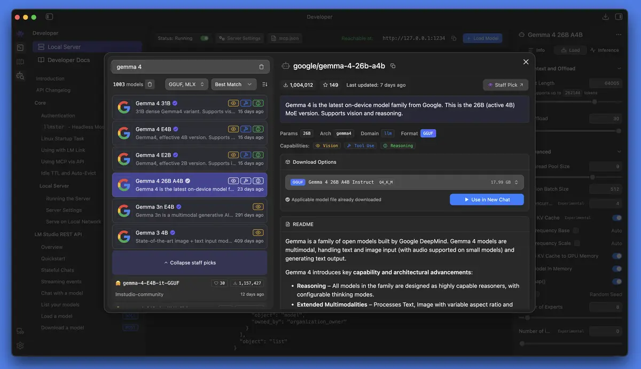Open the Discover search icon in left sidebar

click(20, 76)
